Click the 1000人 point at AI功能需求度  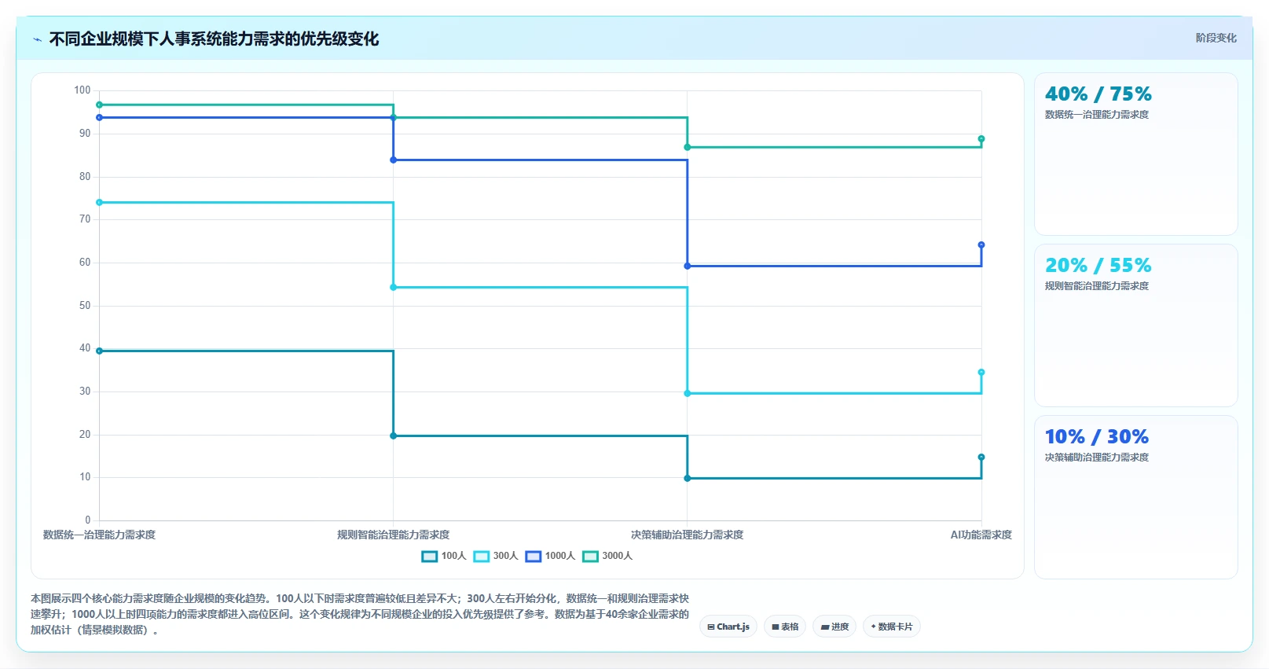(981, 245)
